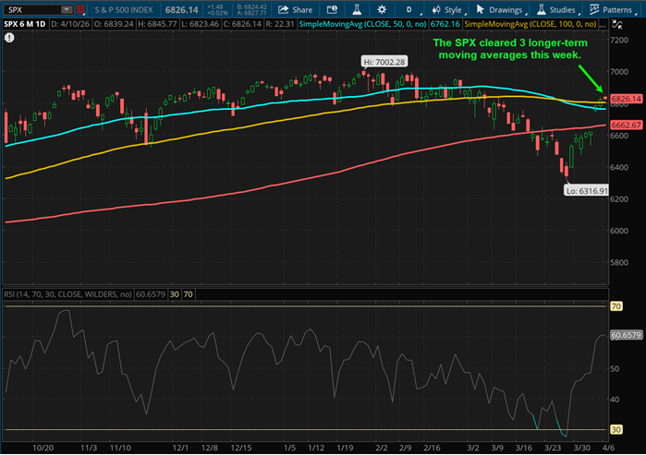The height and width of the screenshot is (455, 646).
Task: Click the +1.48 +0.02% net change
Action: click(215, 10)
